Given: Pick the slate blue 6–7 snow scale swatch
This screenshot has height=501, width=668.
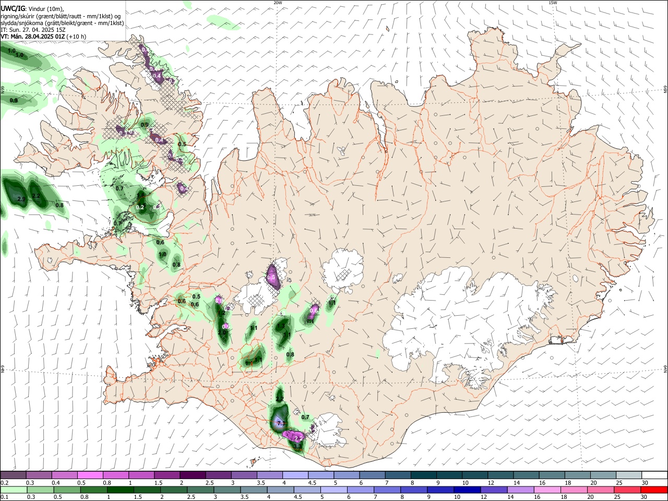Looking at the screenshot, I should (x=372, y=475).
